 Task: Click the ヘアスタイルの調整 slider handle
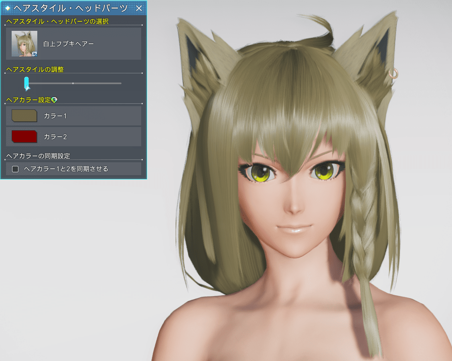click(x=26, y=83)
